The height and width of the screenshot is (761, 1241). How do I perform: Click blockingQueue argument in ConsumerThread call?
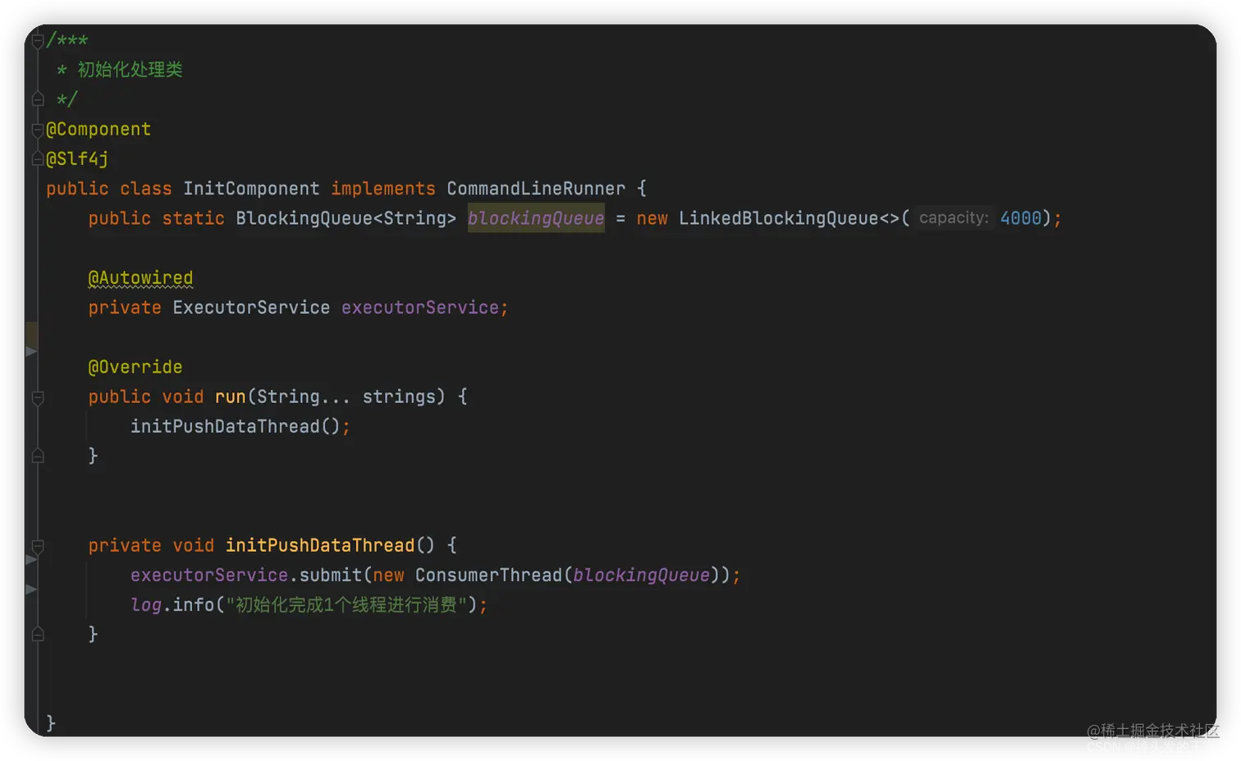click(x=641, y=575)
